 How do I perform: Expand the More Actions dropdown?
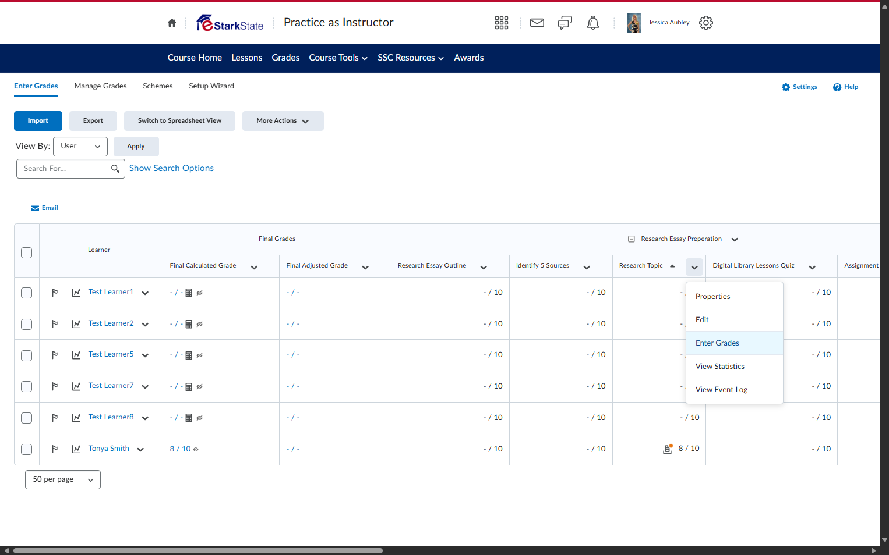[x=283, y=121]
